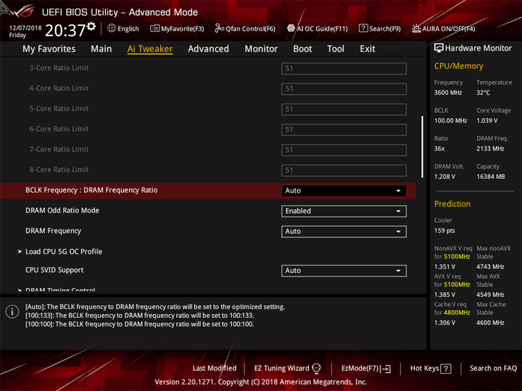Screen dimensions: 522x391
Task: Click the 8-Core Ratio Limit field
Action: pyautogui.click(x=344, y=170)
